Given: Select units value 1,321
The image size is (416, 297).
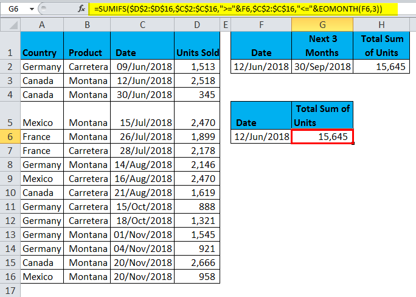Looking at the screenshot, I should coord(197,220).
